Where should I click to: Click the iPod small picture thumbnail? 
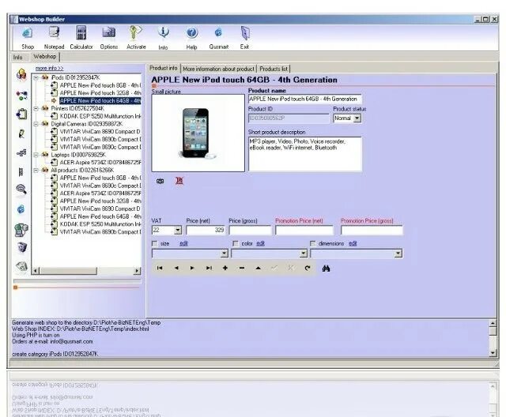pyautogui.click(x=198, y=133)
